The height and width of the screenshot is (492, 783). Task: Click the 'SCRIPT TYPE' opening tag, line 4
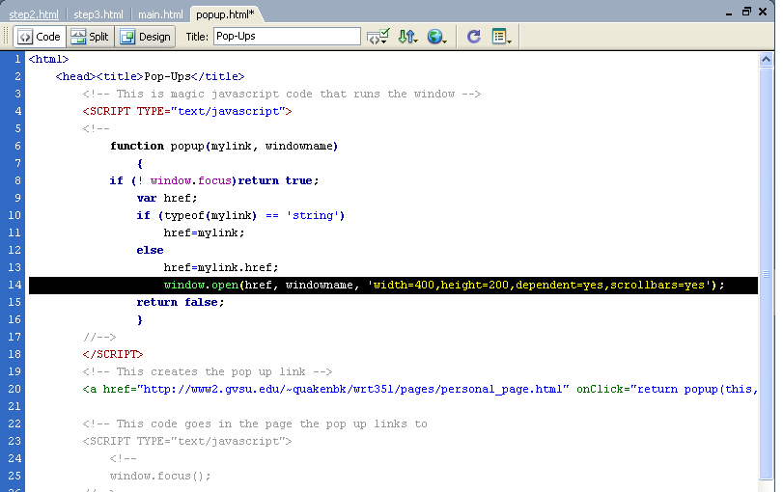[186, 111]
